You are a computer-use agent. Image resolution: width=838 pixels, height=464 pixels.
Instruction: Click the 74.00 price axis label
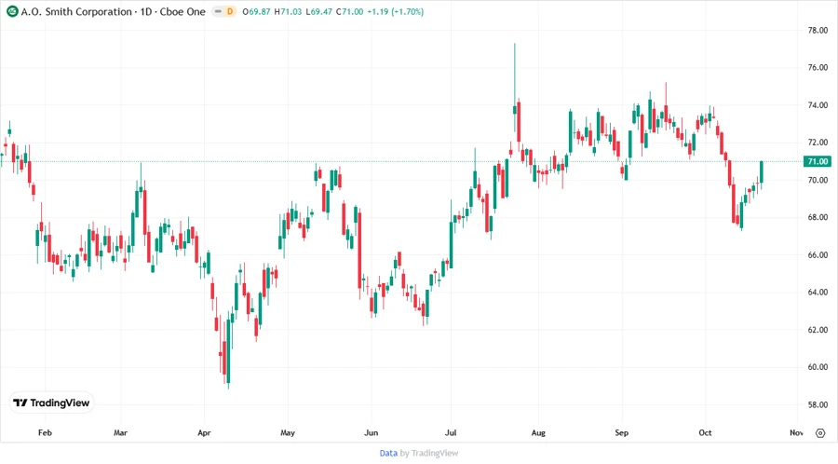[818, 105]
